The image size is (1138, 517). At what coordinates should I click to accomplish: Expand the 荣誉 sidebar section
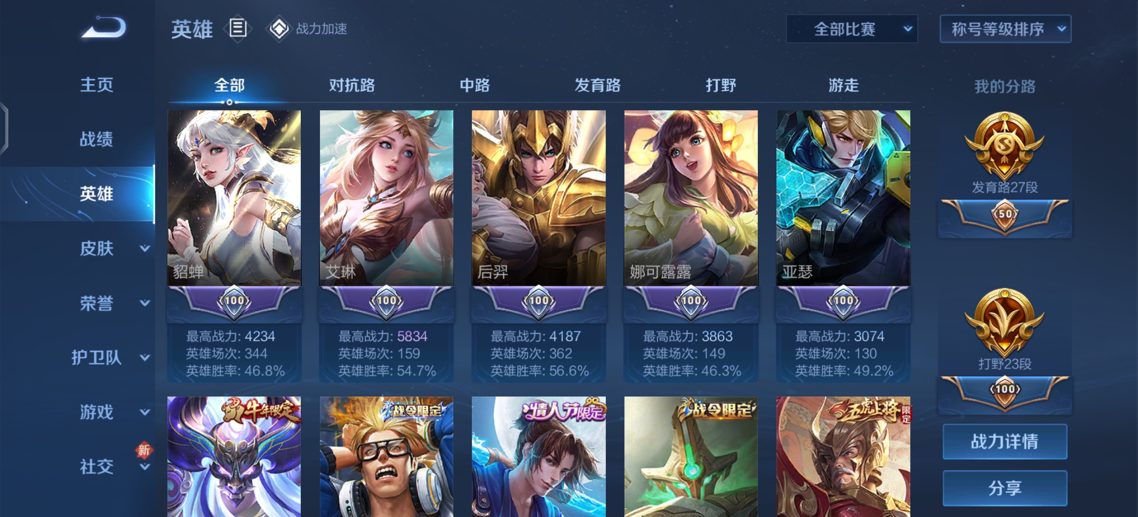145,303
